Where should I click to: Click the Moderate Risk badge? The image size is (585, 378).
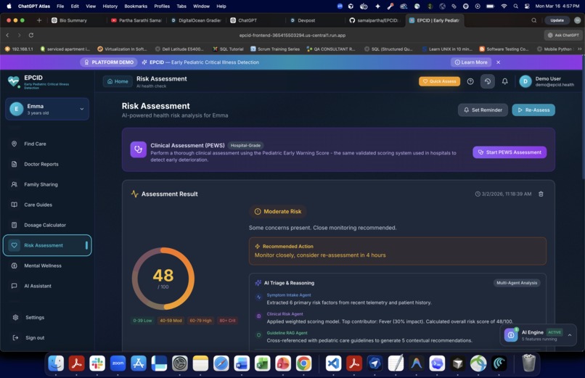(278, 211)
